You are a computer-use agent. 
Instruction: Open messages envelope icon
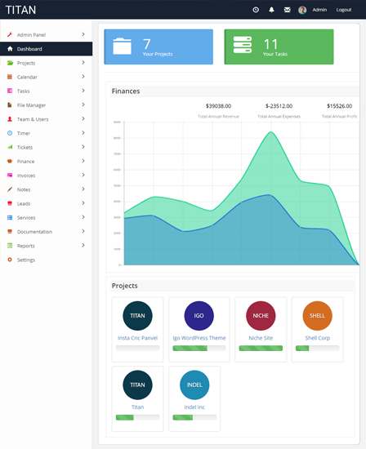coord(288,10)
